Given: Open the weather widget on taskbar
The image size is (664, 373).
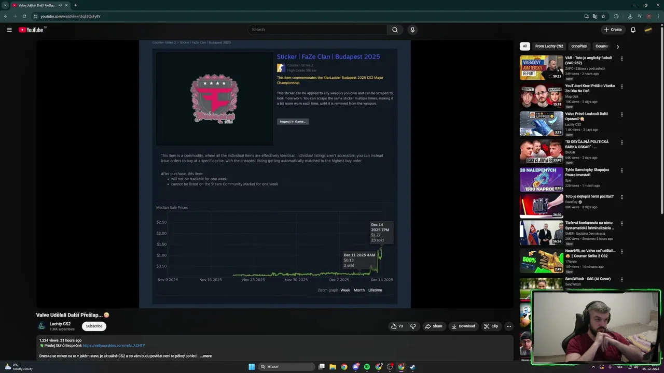Looking at the screenshot, I should (19, 367).
